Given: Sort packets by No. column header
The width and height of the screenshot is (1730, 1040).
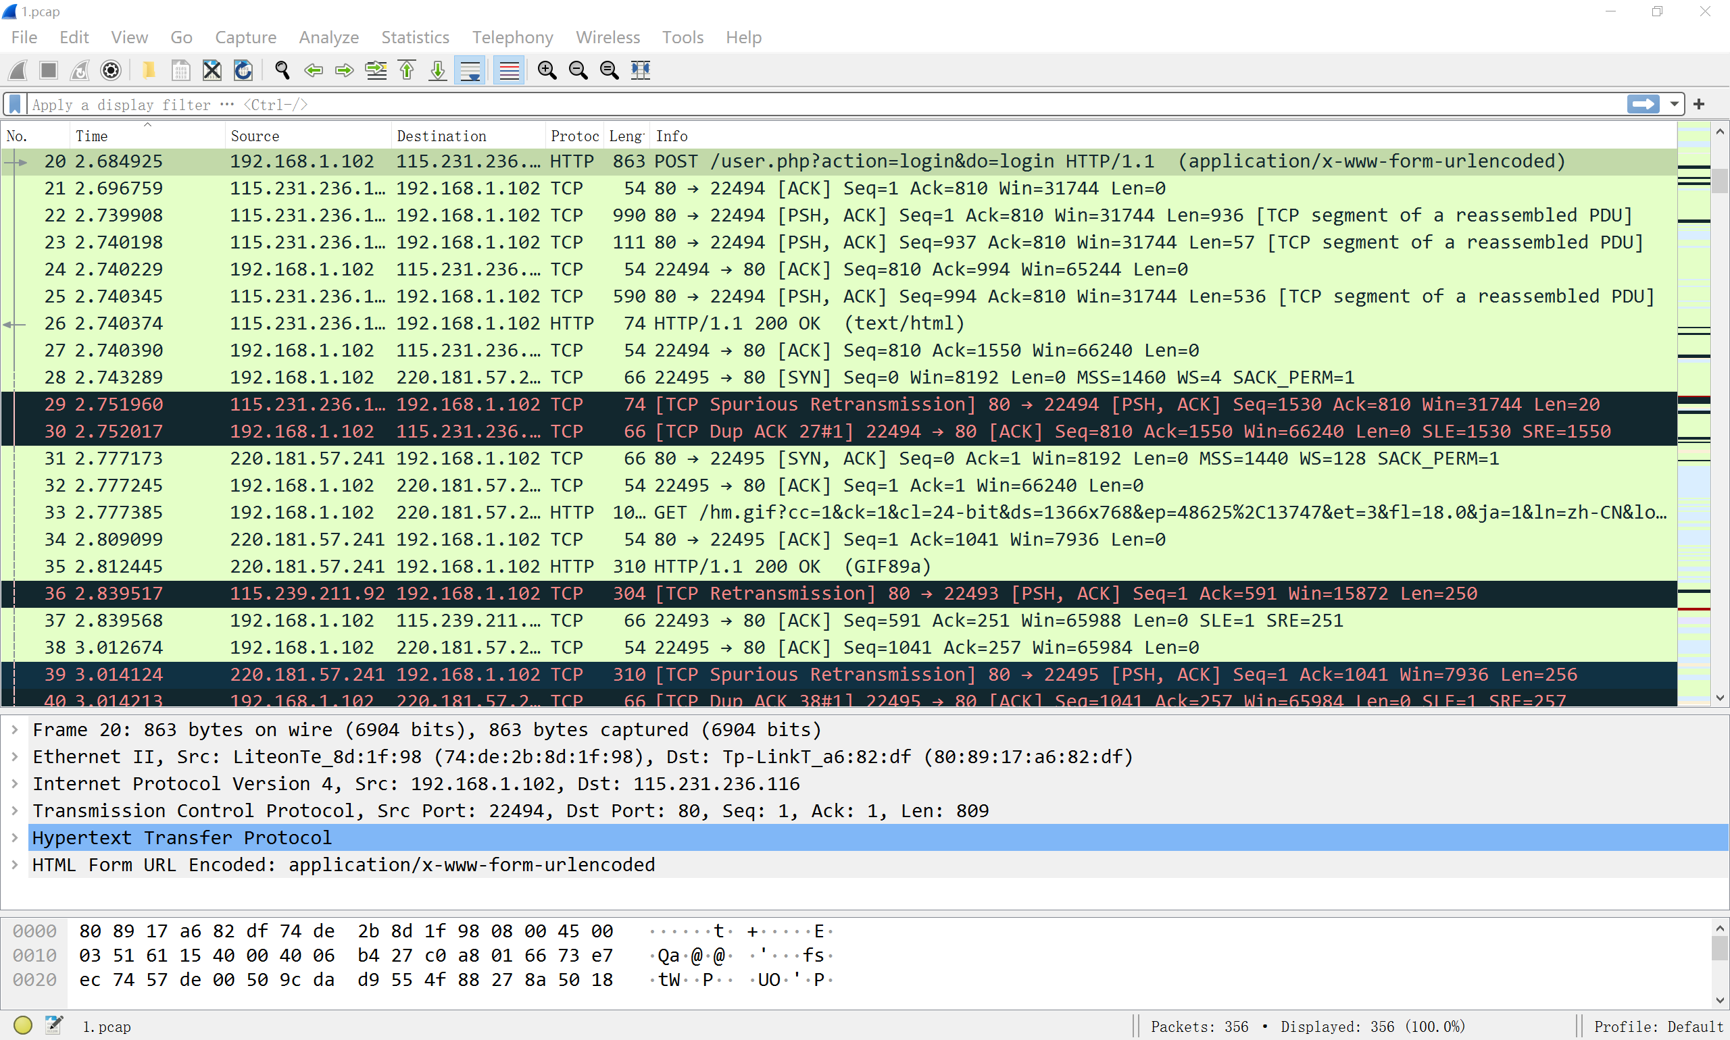Looking at the screenshot, I should click(x=36, y=136).
